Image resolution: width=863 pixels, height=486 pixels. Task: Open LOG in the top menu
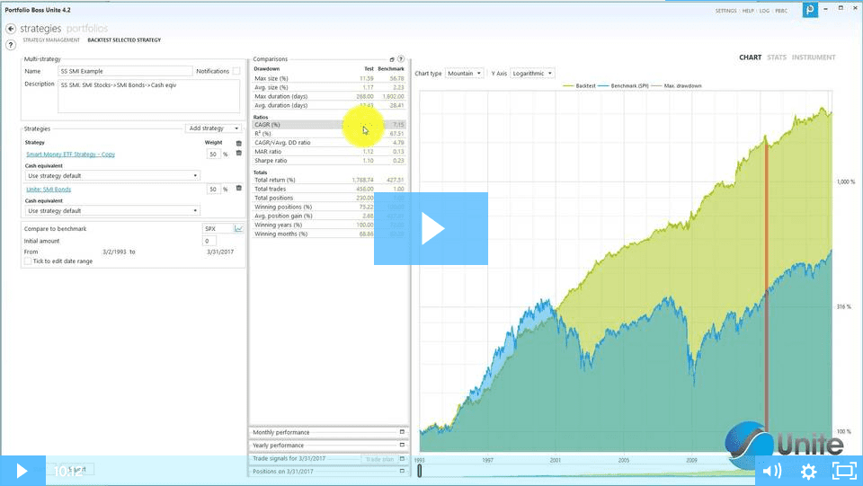coord(764,11)
